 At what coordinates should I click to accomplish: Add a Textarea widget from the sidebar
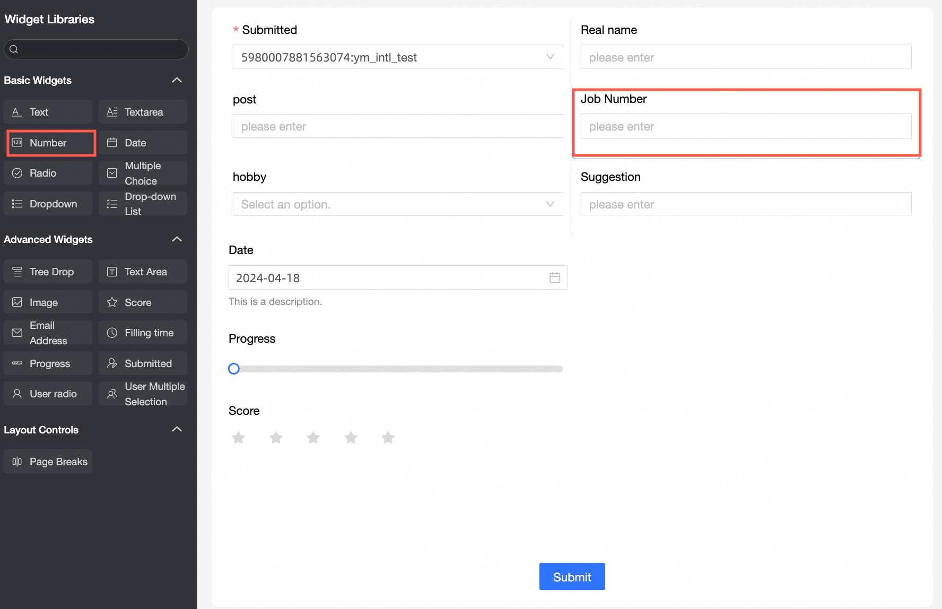(142, 111)
